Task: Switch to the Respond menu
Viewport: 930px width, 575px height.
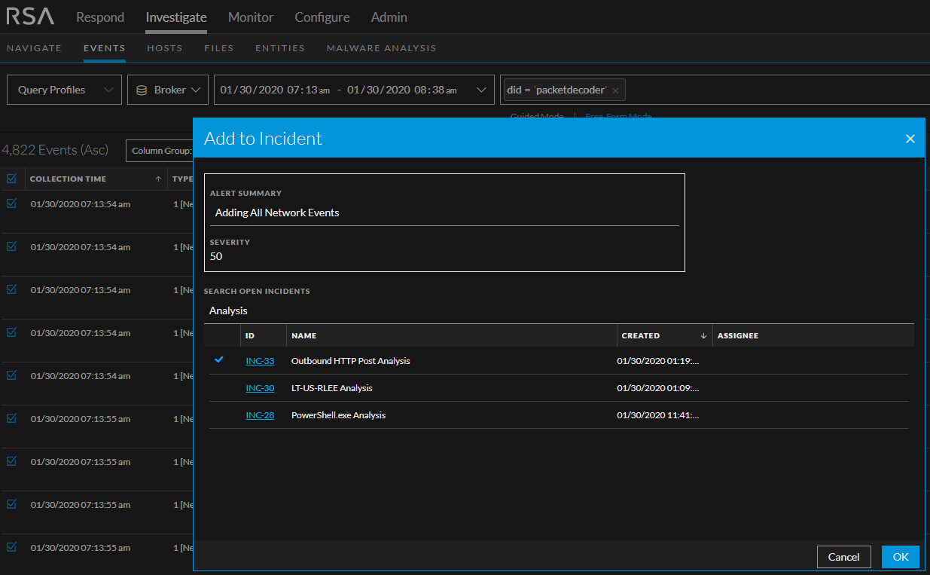Action: click(x=100, y=17)
